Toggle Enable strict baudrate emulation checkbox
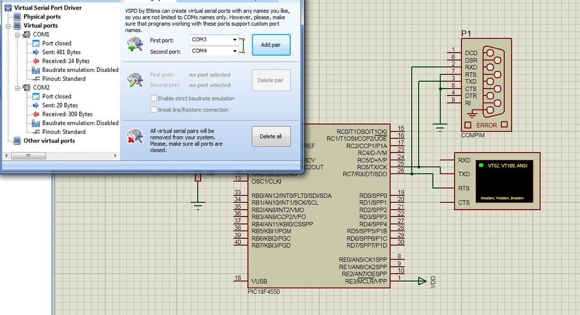The height and width of the screenshot is (315, 580). [154, 98]
